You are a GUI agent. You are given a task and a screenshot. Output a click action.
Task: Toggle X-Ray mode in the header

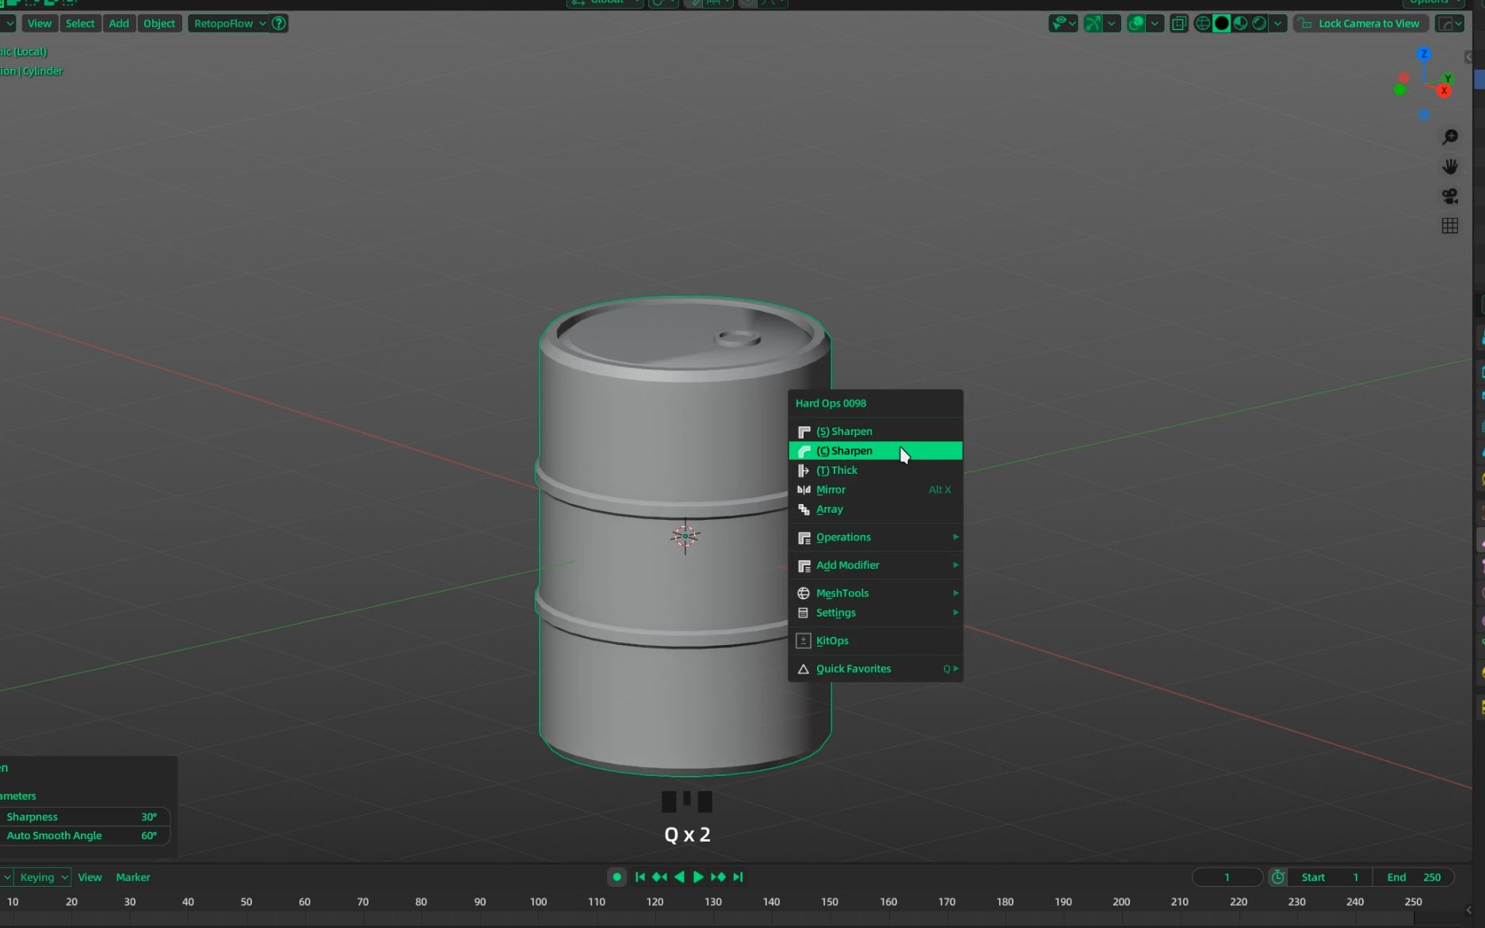(1178, 23)
